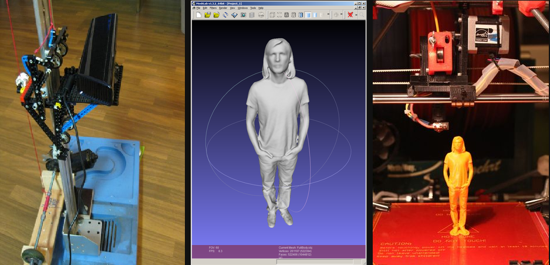Click the Export Mesh save icon

(234, 15)
